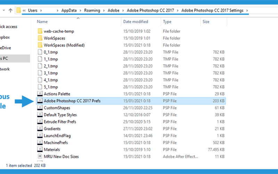The height and width of the screenshot is (174, 278).
Task: Select Adobe Photoshop CC 2017 breadcrumb
Action: point(150,10)
